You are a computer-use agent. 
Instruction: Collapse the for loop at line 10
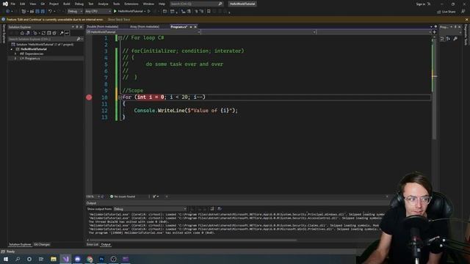120,98
